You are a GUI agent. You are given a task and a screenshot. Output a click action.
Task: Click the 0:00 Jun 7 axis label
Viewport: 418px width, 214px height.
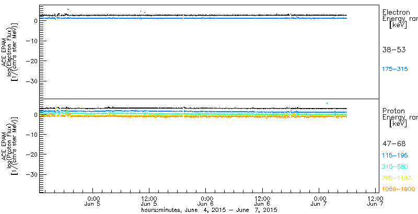[x=320, y=201]
